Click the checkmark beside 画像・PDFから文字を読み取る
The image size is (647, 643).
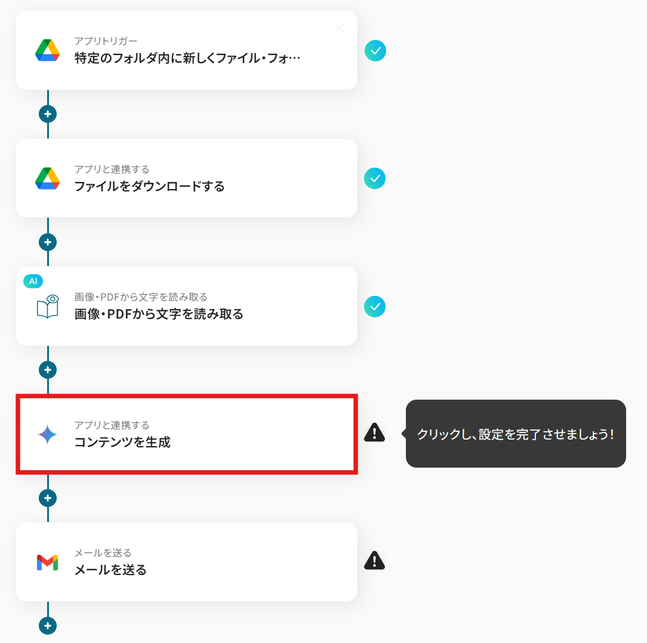pyautogui.click(x=375, y=307)
